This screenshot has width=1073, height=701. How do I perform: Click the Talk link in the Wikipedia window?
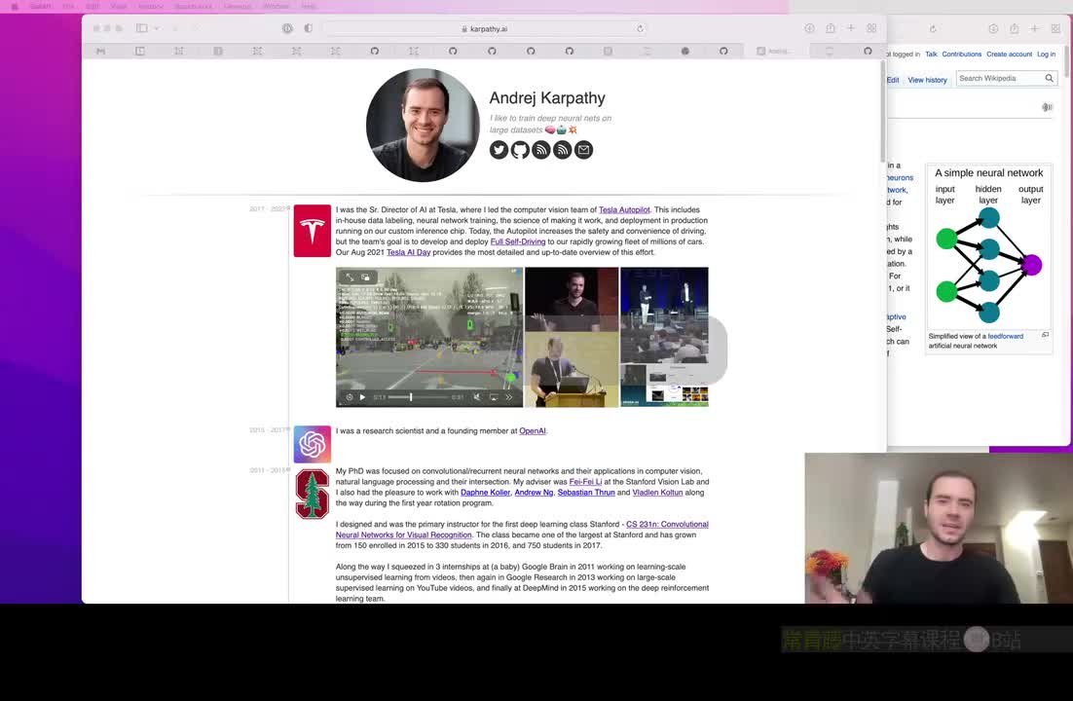point(931,55)
